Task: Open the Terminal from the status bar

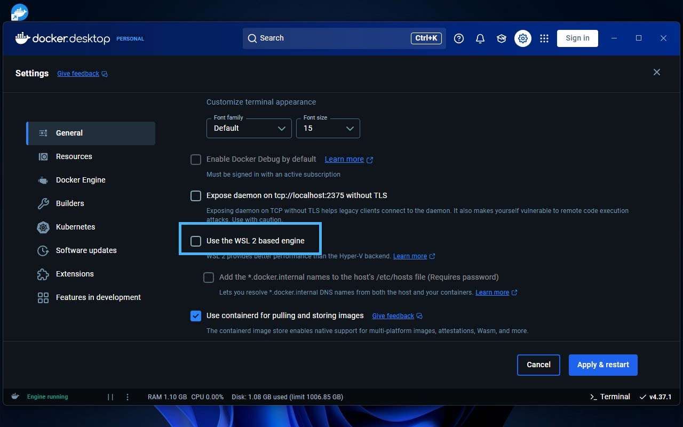Action: (x=609, y=397)
